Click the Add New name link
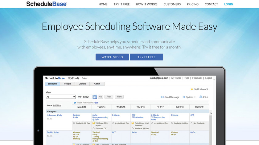 click(x=57, y=105)
